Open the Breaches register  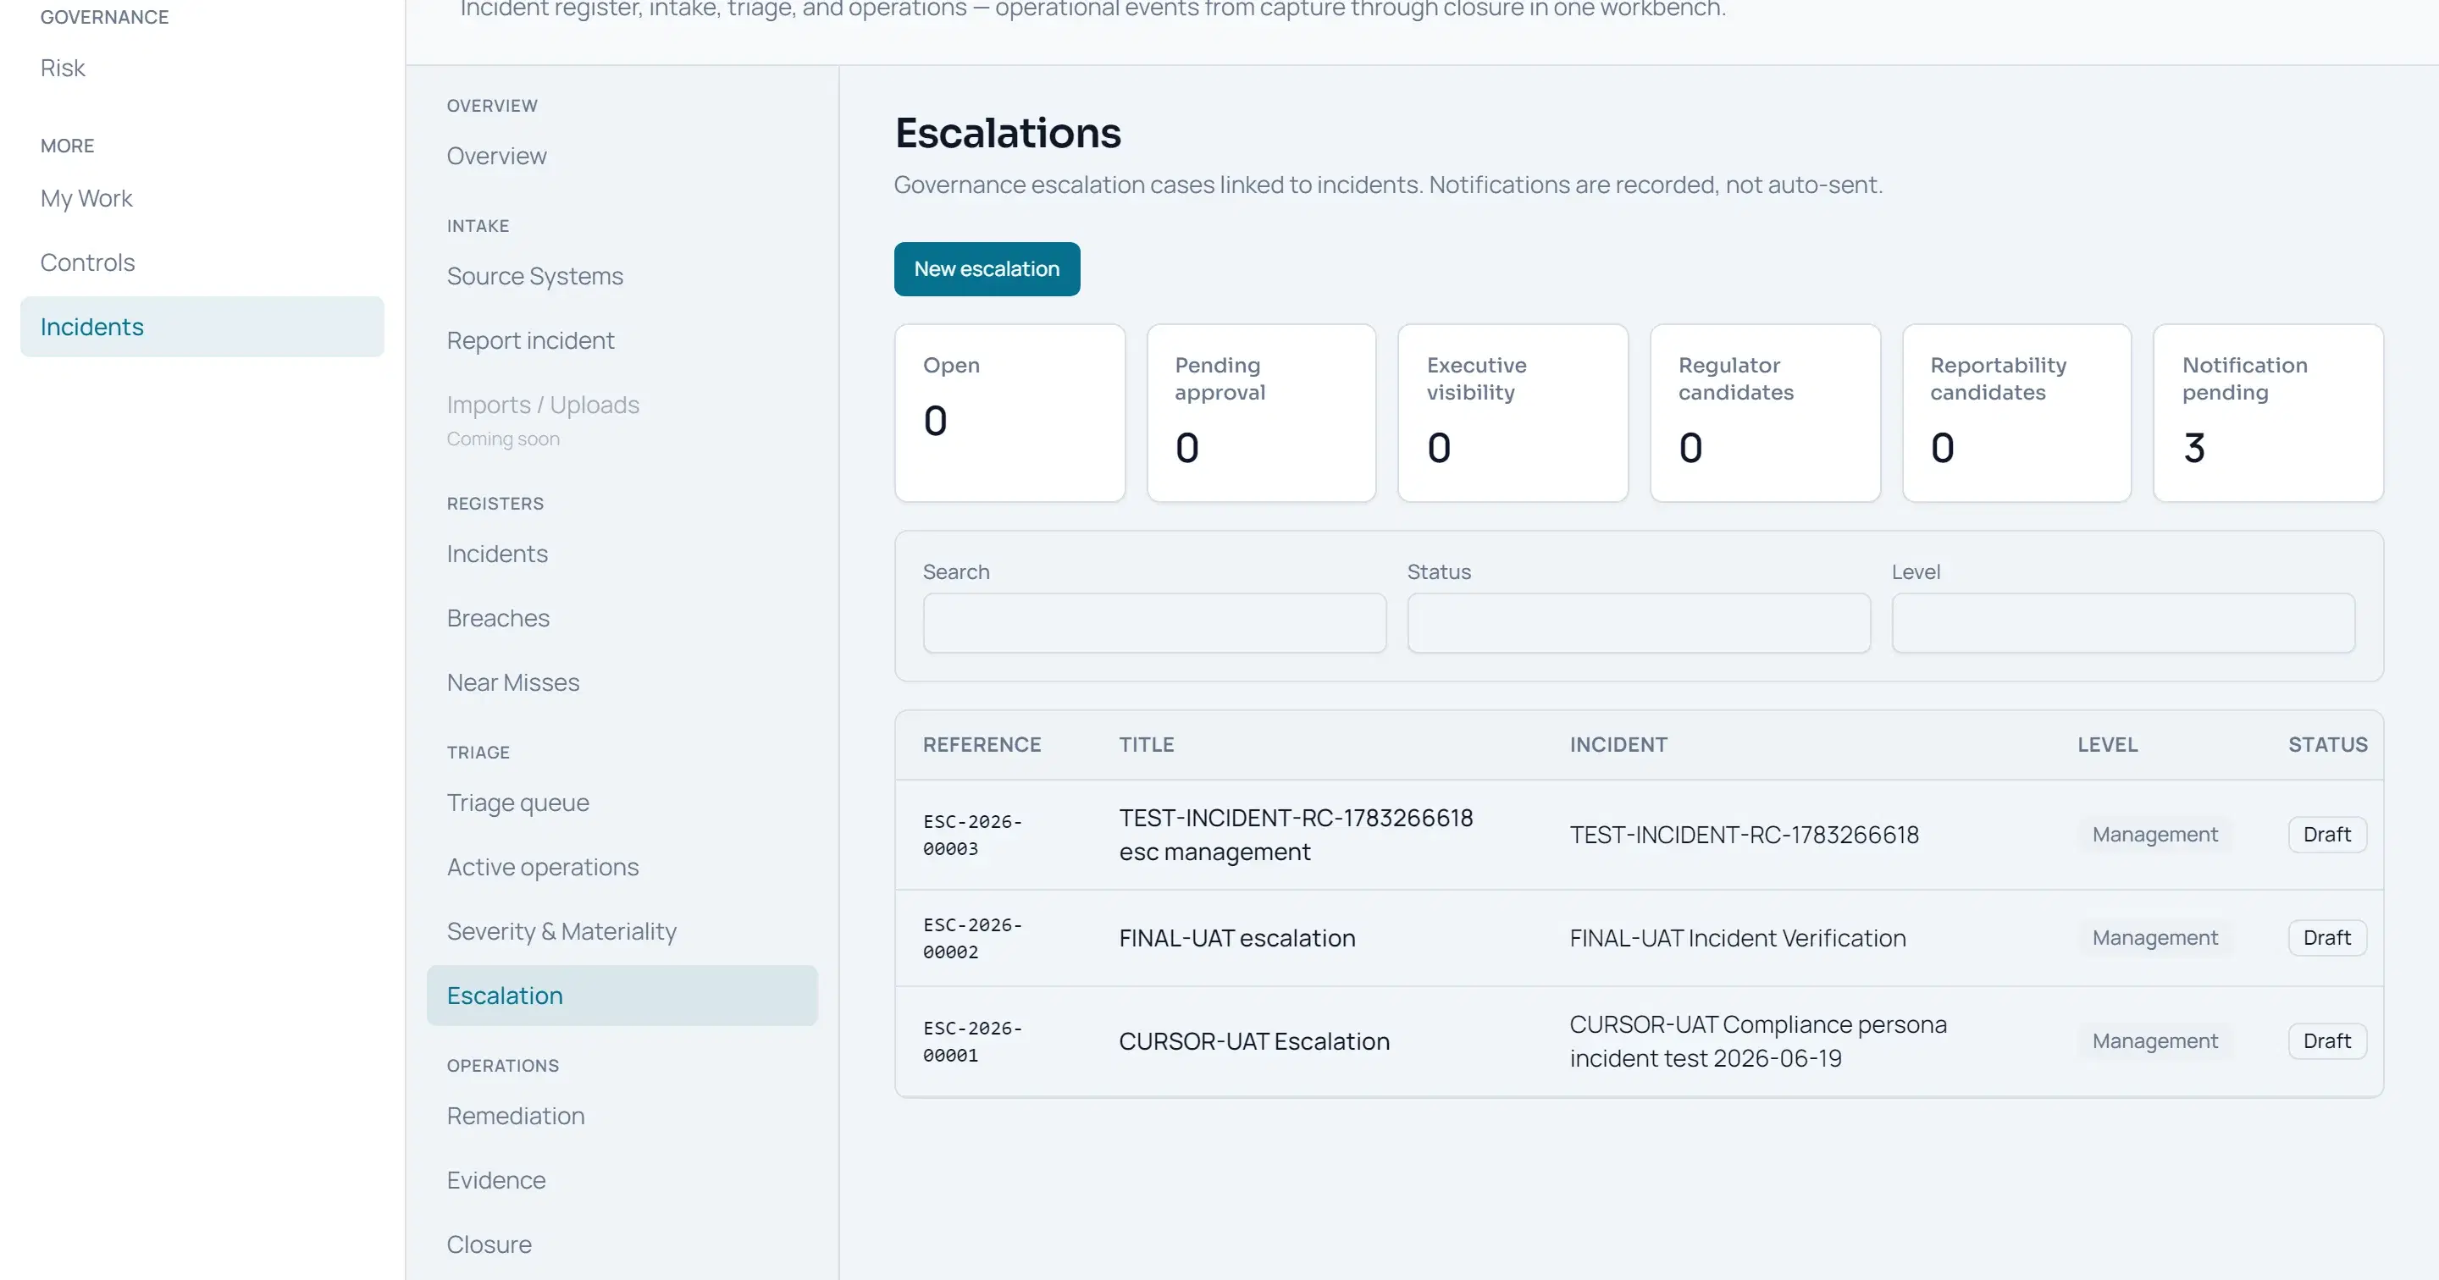[x=498, y=618]
